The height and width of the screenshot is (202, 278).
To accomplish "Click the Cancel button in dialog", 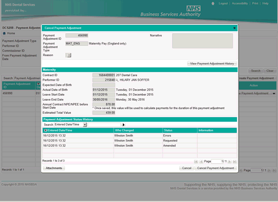I will 187,168.
